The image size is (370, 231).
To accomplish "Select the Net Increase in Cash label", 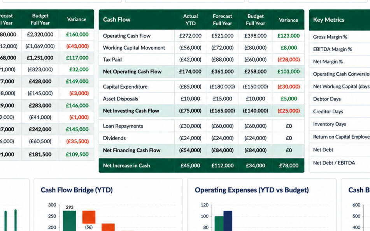I will [x=126, y=165].
